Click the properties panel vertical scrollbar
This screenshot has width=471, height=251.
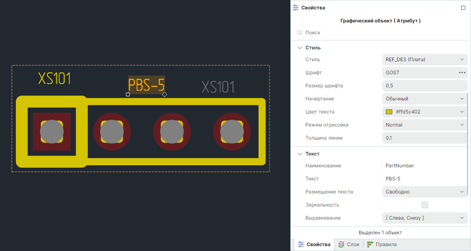point(468,144)
